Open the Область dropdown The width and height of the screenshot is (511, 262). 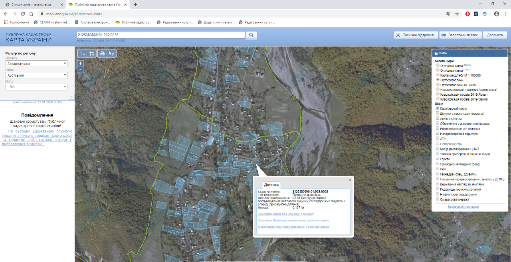coord(36,64)
